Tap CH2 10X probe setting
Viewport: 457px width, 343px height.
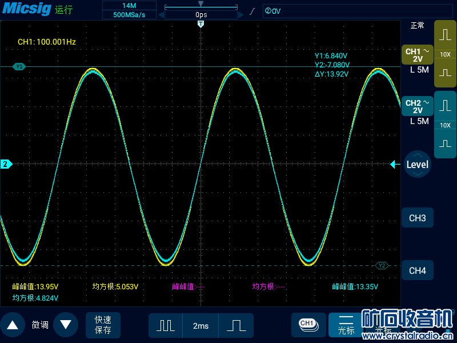click(x=445, y=125)
